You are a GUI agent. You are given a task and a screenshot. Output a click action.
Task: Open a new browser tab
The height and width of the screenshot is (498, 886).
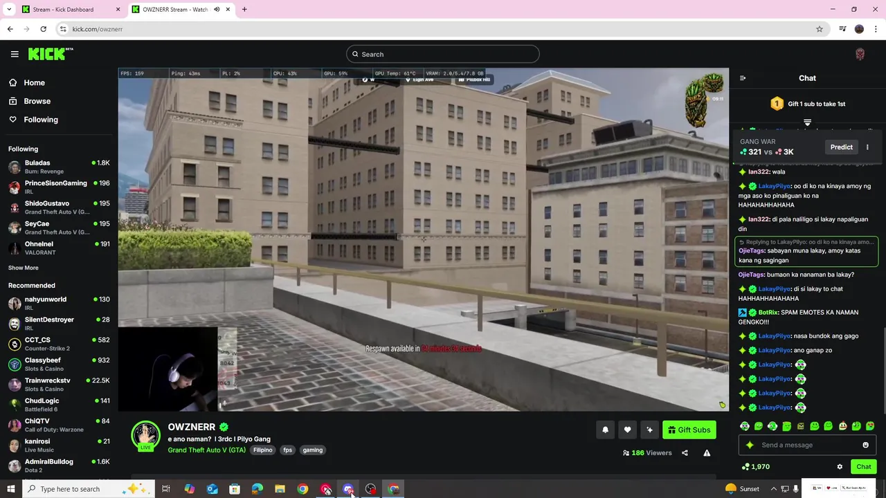click(244, 9)
